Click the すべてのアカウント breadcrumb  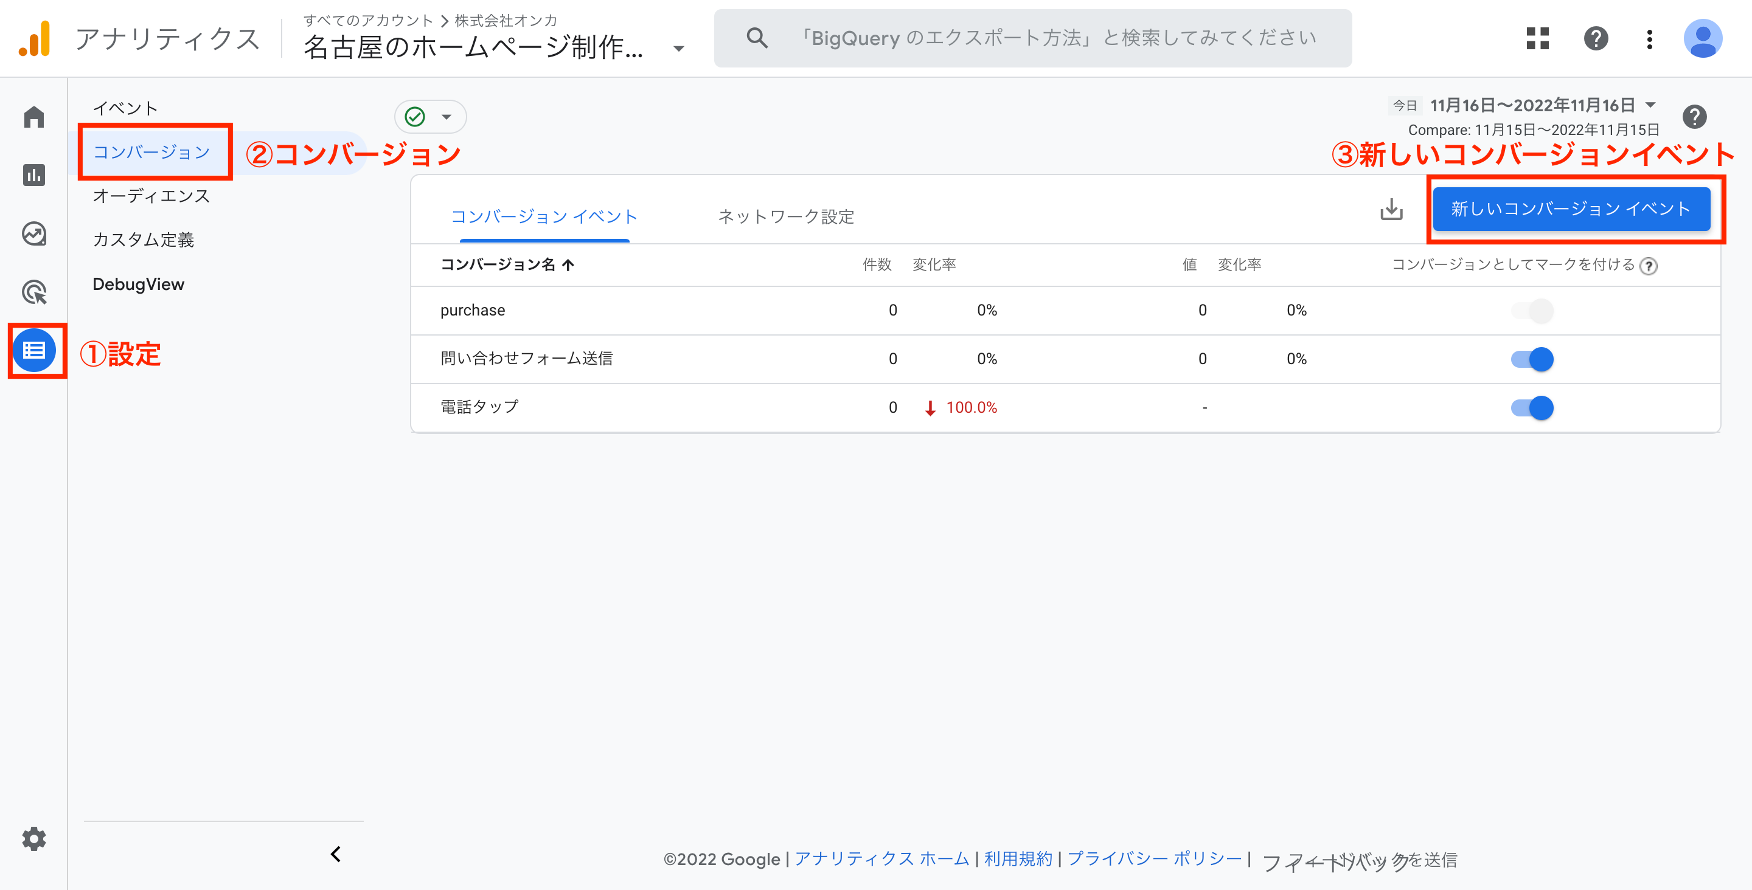368,21
